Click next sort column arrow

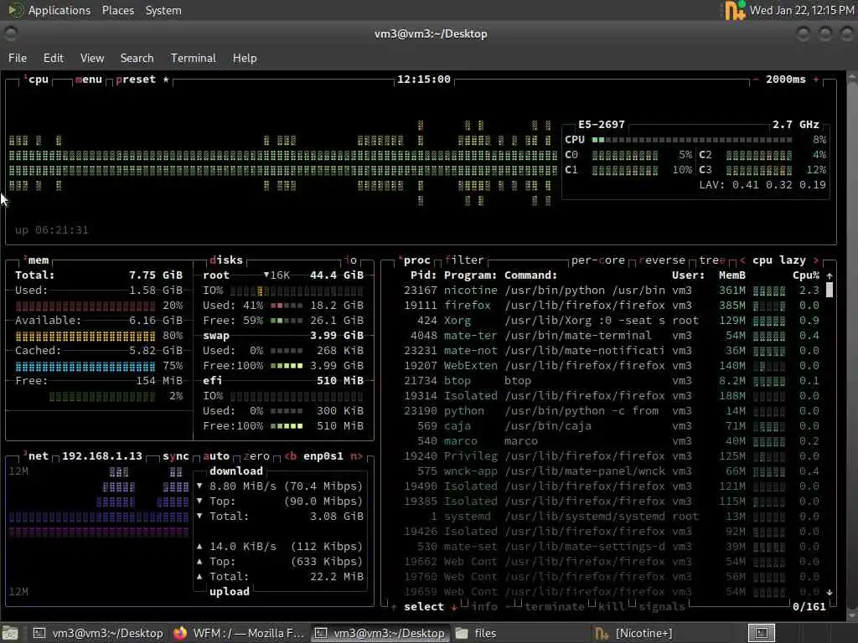point(816,260)
